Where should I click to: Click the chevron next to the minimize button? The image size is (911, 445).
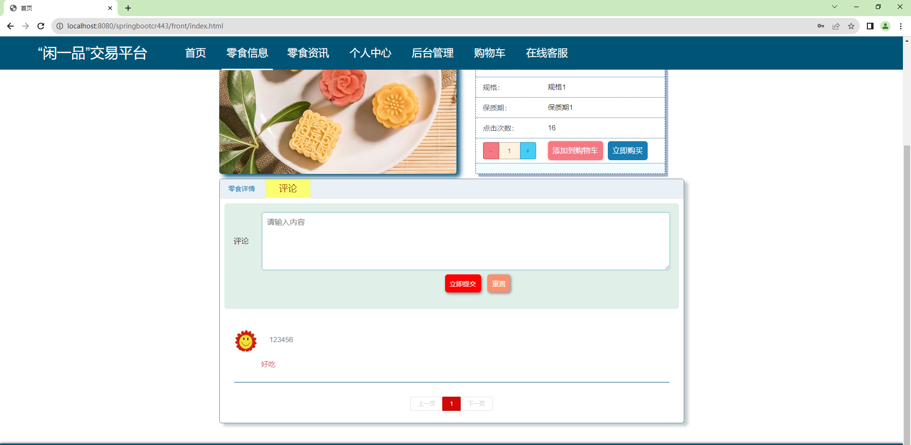tap(834, 7)
